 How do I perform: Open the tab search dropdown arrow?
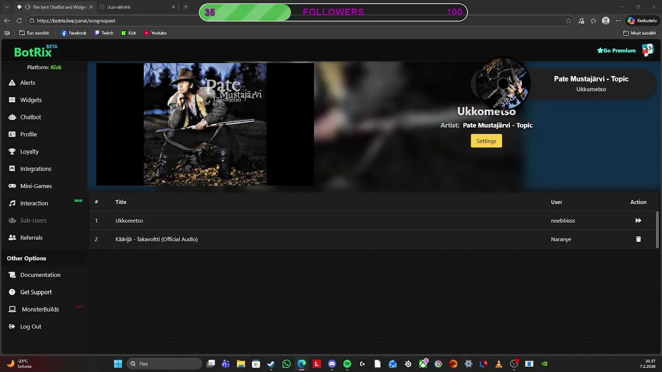click(6, 7)
